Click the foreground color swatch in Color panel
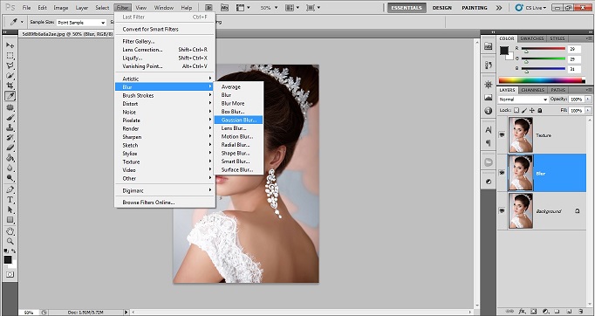595x316 pixels. pyautogui.click(x=504, y=51)
